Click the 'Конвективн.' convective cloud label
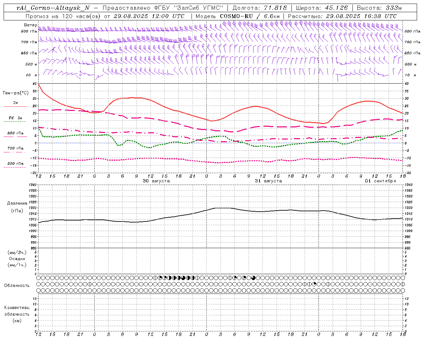422x337 pixels. point(17,308)
